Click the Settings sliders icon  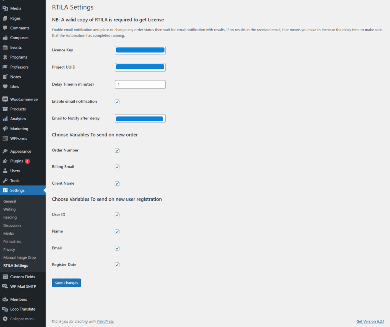[x=5, y=190]
